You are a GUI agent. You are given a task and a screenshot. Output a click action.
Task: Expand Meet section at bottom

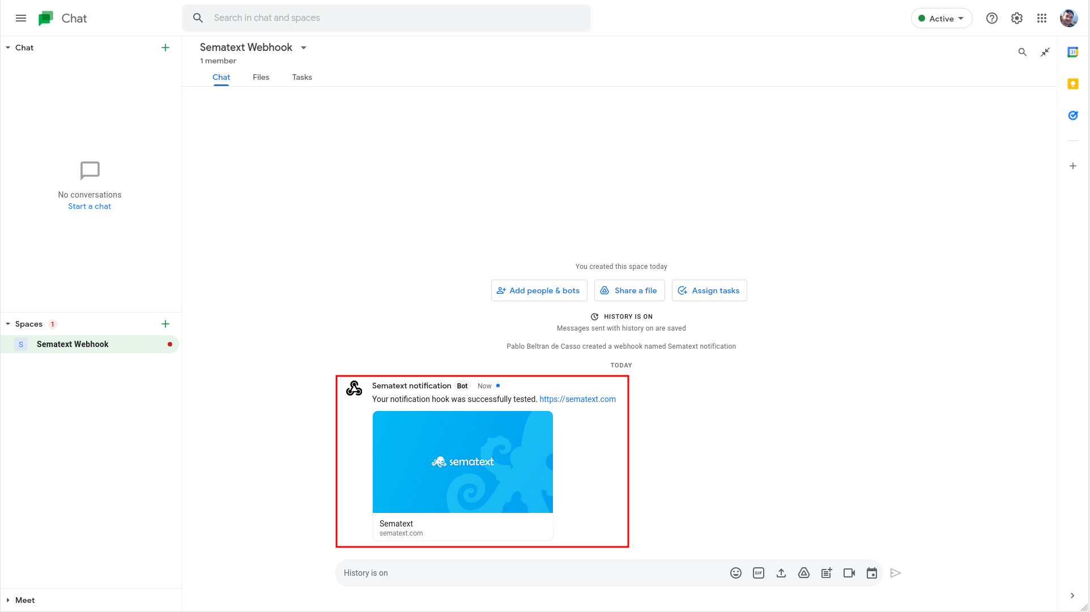(x=7, y=600)
